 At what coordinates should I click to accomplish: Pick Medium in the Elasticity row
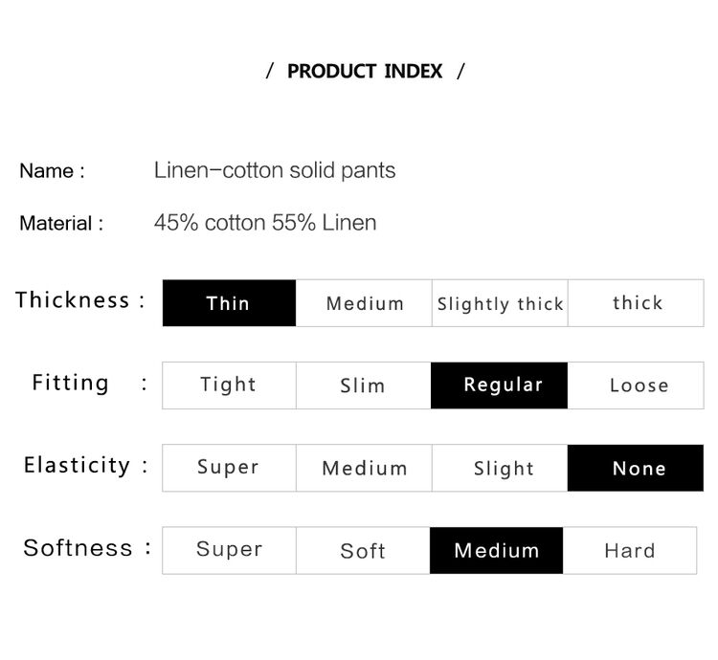click(364, 468)
